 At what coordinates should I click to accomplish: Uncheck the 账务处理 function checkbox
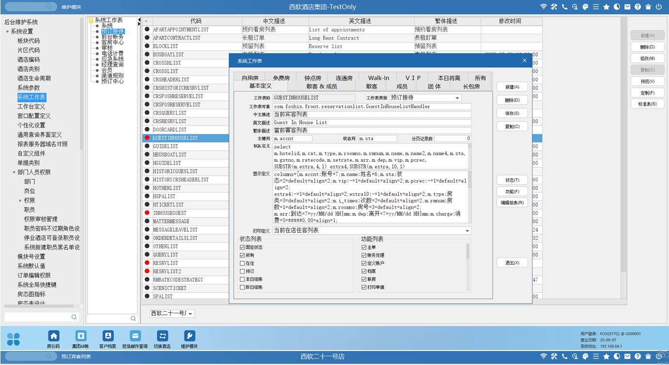click(x=364, y=255)
